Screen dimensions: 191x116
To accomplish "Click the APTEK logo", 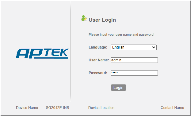I will click(x=42, y=53).
